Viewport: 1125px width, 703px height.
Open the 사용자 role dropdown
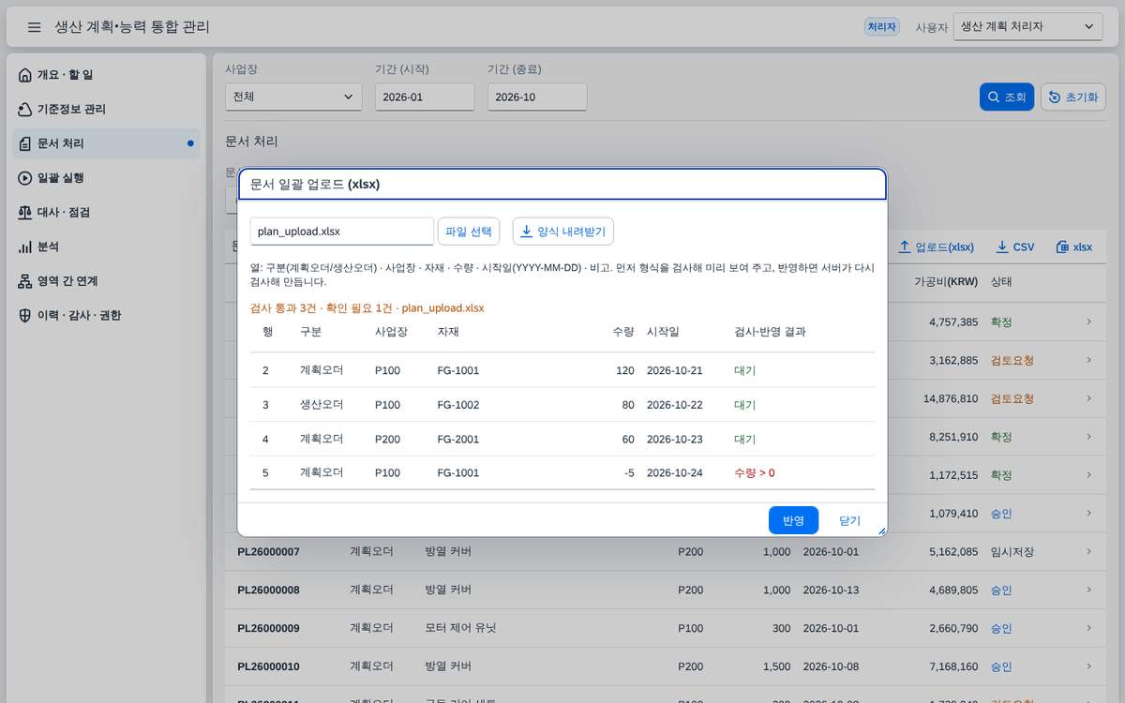1027,27
